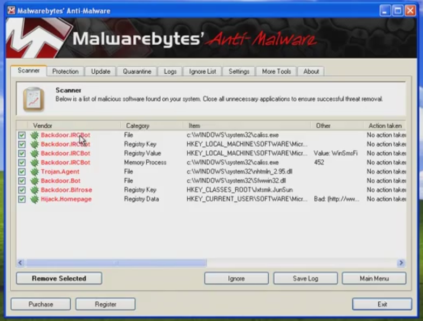Click the Save Log button
Screen dimensions: 423x321
point(305,278)
